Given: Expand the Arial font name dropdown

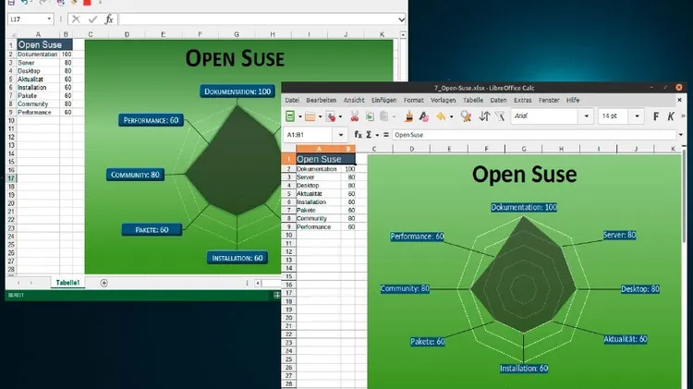Looking at the screenshot, I should point(585,116).
